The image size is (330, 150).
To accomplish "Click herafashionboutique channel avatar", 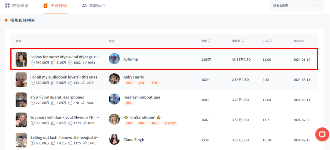I will pyautogui.click(x=114, y=99).
